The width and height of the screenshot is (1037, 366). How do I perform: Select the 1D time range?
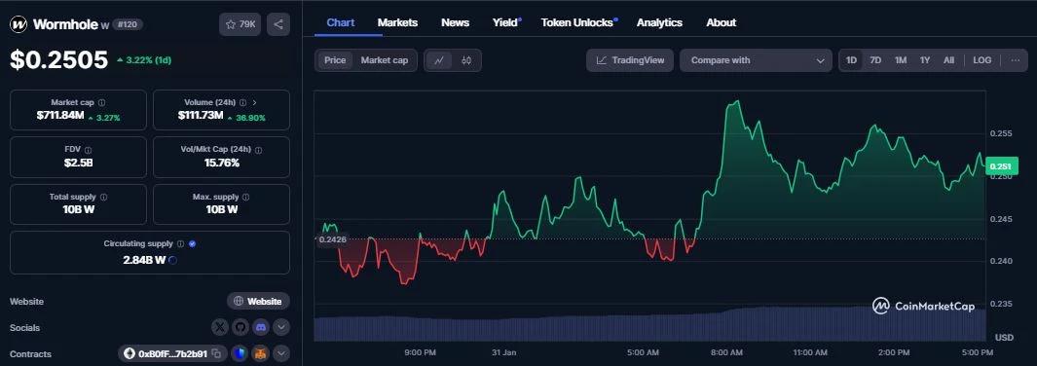[x=851, y=60]
